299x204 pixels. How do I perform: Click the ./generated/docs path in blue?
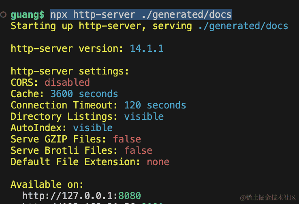click(243, 26)
